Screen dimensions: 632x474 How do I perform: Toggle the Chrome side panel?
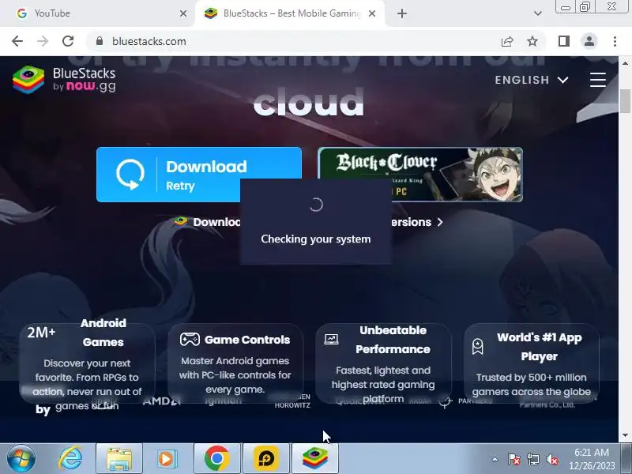tap(564, 41)
